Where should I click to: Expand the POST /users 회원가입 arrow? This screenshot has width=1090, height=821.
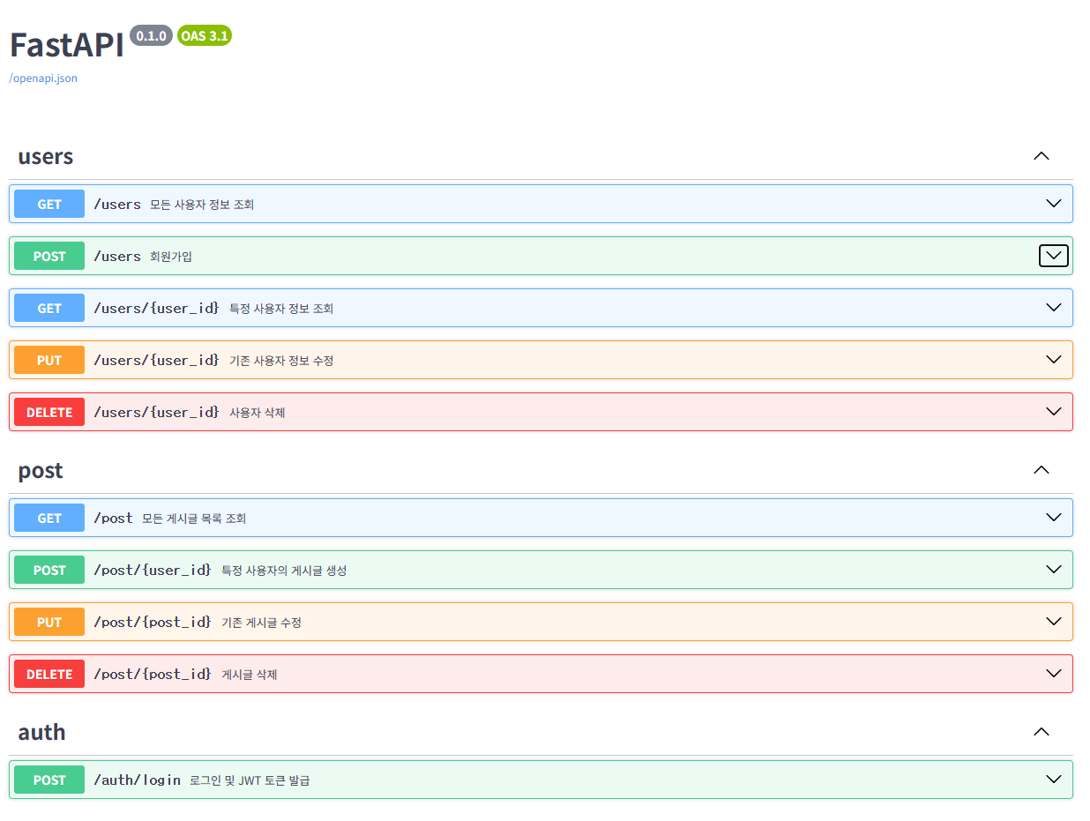coord(1053,256)
